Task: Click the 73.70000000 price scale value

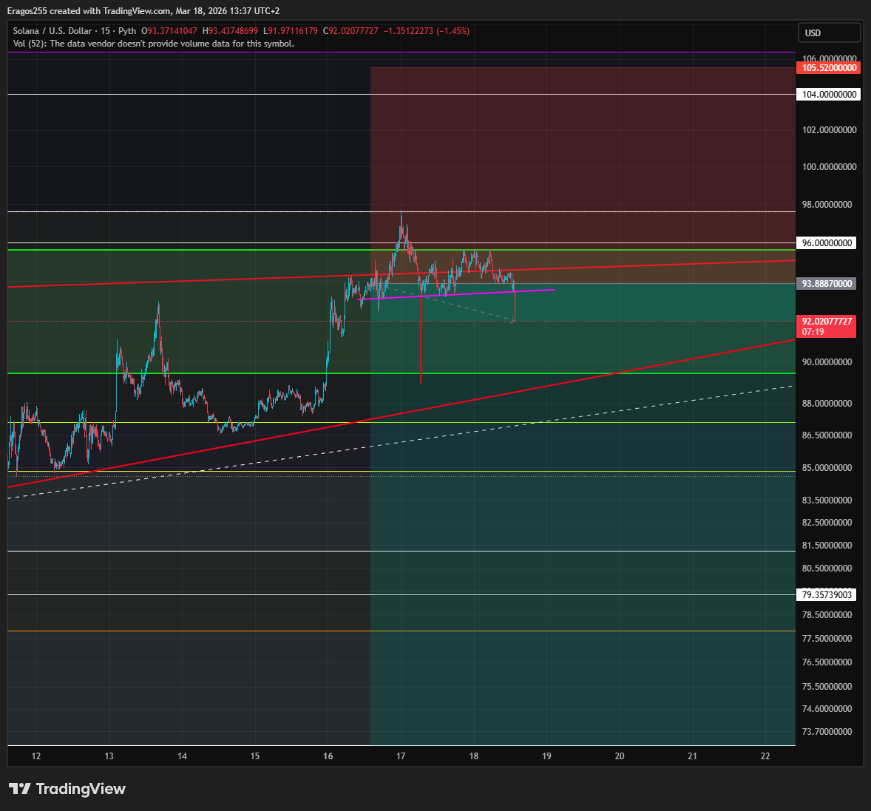Action: coord(827,732)
